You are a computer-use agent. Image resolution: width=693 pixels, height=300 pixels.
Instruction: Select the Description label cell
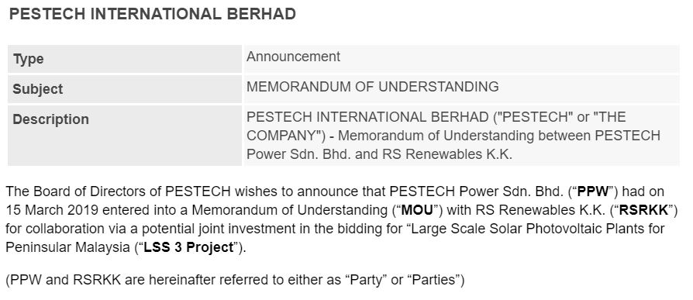[125, 135]
